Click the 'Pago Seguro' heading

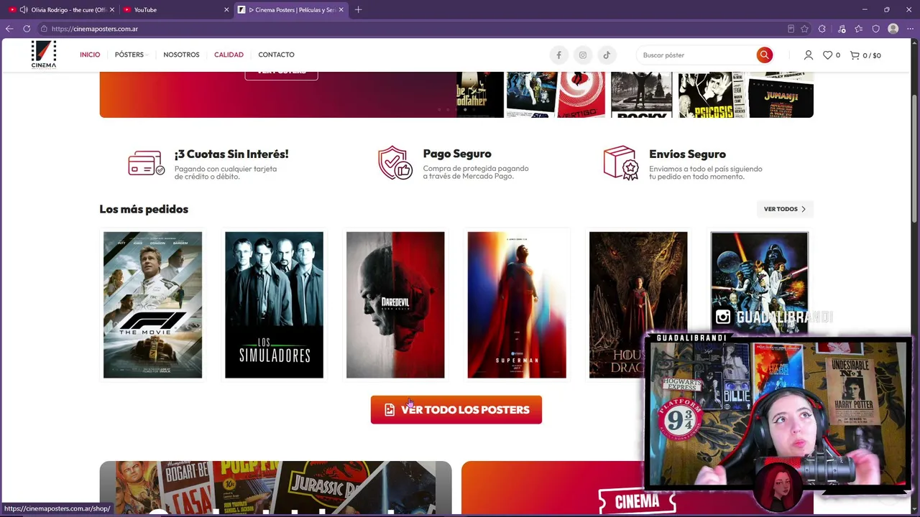point(457,154)
